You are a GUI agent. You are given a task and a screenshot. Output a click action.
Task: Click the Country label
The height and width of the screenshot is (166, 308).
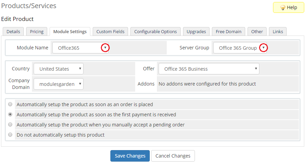pyautogui.click(x=21, y=69)
